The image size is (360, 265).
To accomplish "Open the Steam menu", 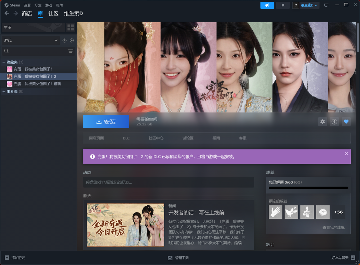I will click(15, 5).
